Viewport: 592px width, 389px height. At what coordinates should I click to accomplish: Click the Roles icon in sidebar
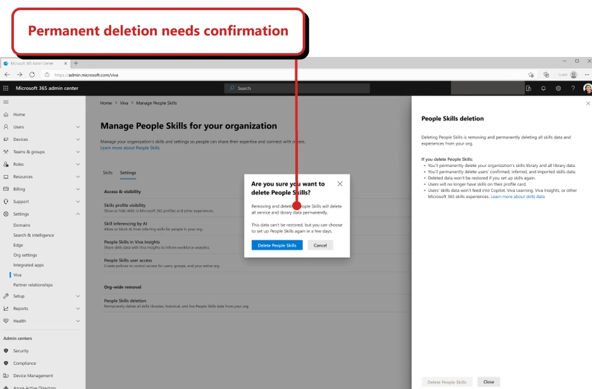click(6, 164)
